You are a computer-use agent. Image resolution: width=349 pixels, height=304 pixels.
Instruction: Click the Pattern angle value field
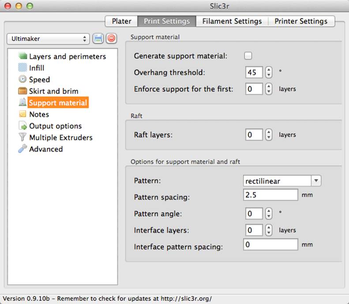pyautogui.click(x=254, y=214)
